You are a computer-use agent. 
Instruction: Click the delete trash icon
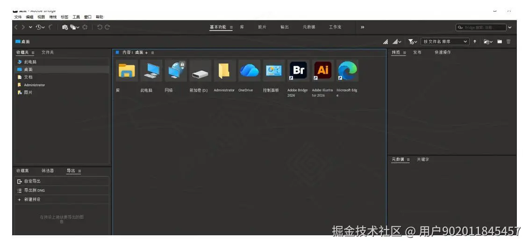click(x=508, y=42)
